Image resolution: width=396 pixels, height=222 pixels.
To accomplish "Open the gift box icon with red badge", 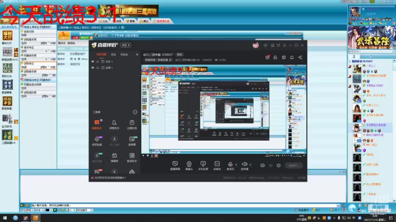I will click(x=267, y=57).
